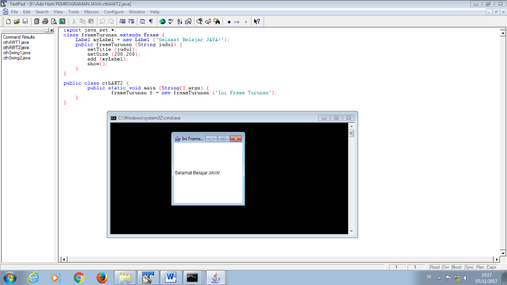
Task: Select cthAWT2.java in document list
Action: pyautogui.click(x=16, y=47)
